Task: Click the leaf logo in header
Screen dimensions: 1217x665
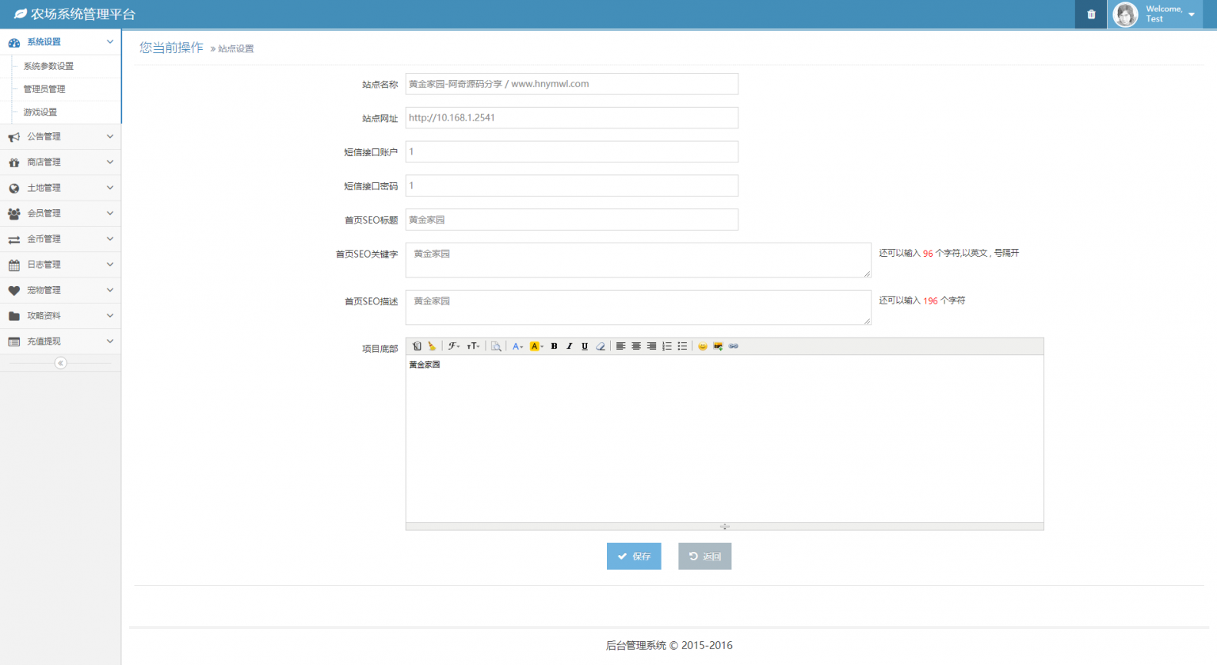Action: coord(21,14)
